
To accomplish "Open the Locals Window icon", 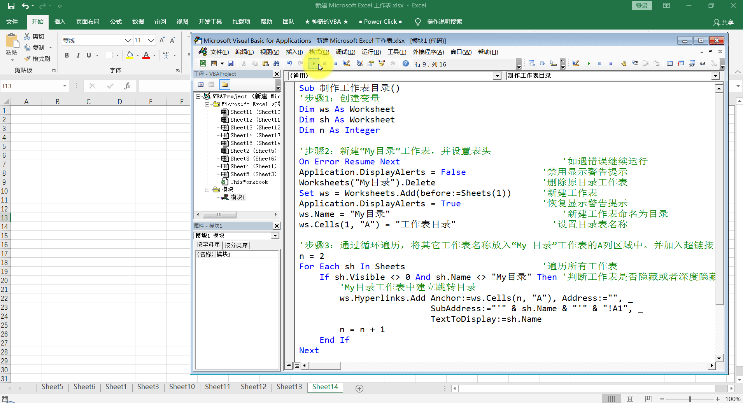I will tap(670, 63).
